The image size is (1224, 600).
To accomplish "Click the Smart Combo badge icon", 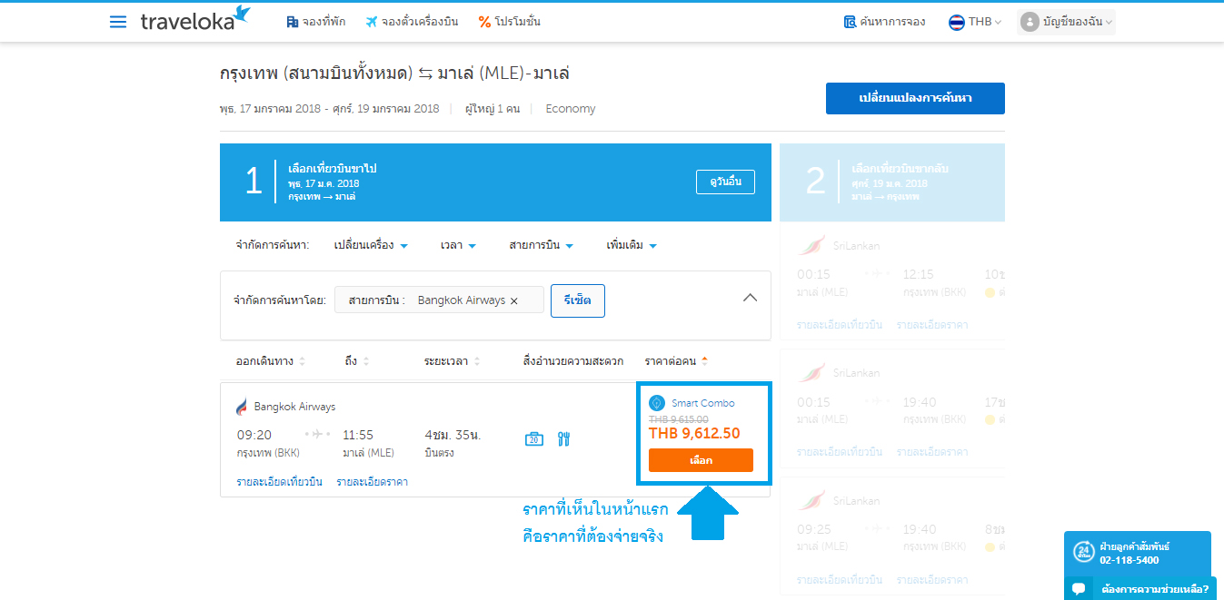I will coord(657,403).
